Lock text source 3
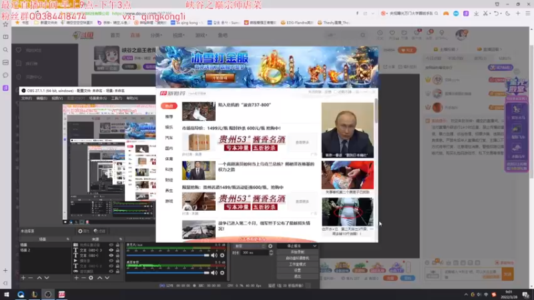This screenshot has height=300, width=534. (117, 250)
